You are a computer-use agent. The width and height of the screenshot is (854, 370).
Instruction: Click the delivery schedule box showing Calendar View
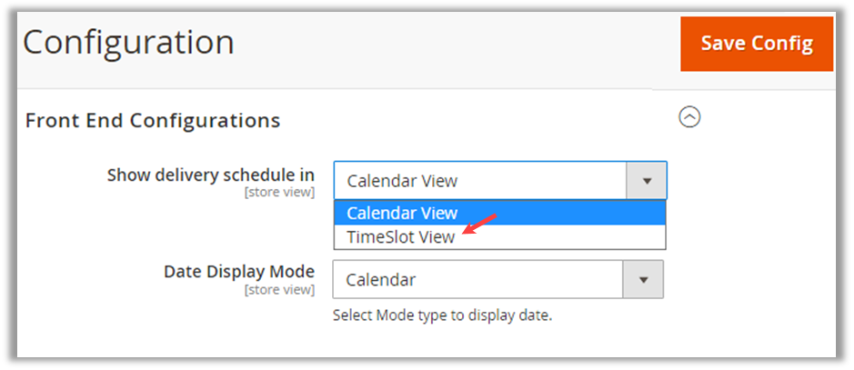(480, 181)
